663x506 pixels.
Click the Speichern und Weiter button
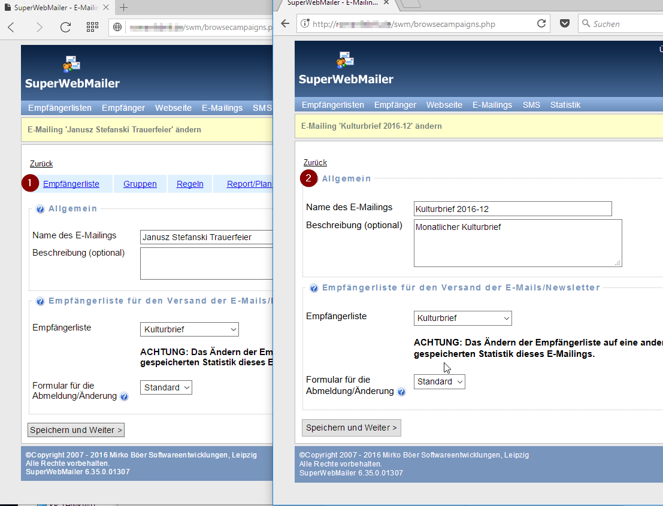coord(351,428)
